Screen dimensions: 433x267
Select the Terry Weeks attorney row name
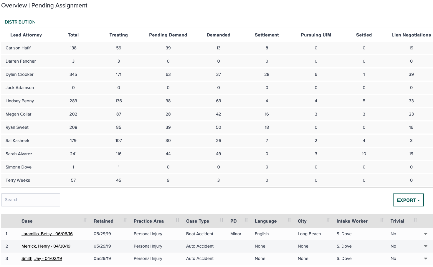tap(18, 180)
